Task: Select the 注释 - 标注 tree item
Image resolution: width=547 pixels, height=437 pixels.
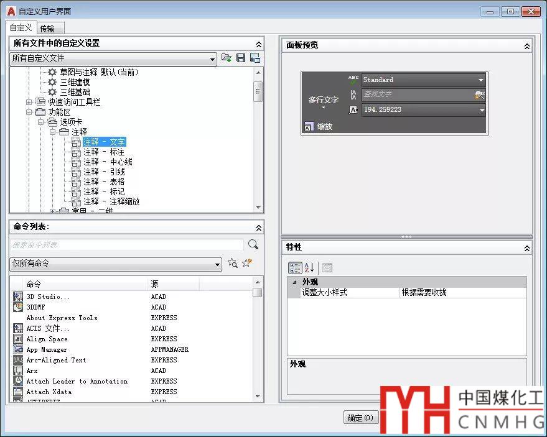Action: click(x=104, y=152)
